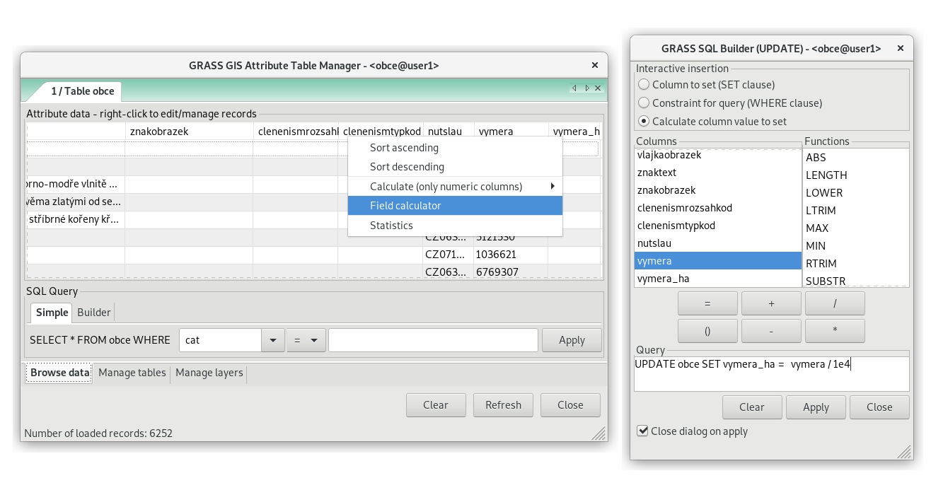This screenshot has height=495, width=931.
Task: Select 'LTRIM' in Functions list
Action: tap(856, 210)
